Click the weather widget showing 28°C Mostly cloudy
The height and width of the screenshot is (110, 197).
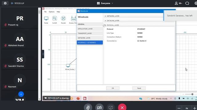(158, 98)
